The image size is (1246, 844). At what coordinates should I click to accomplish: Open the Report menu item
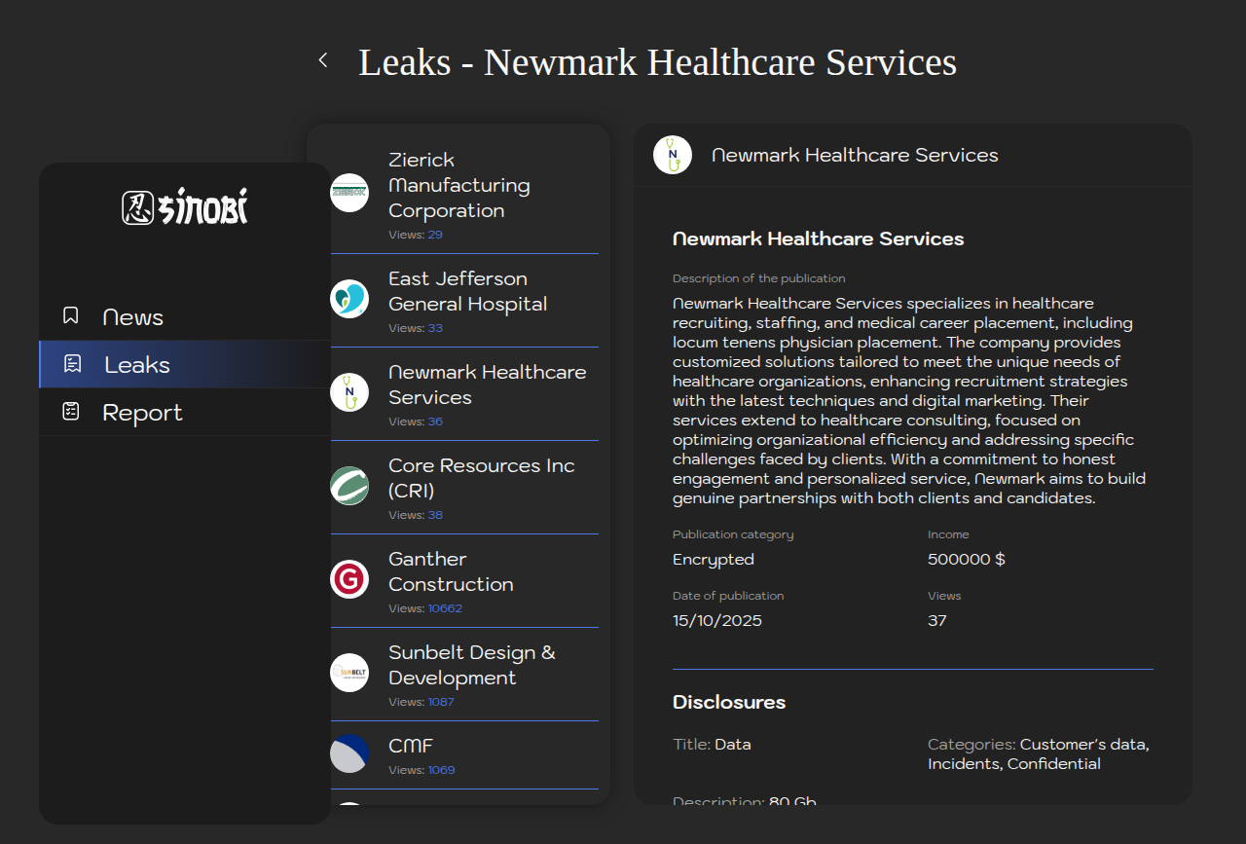click(142, 413)
